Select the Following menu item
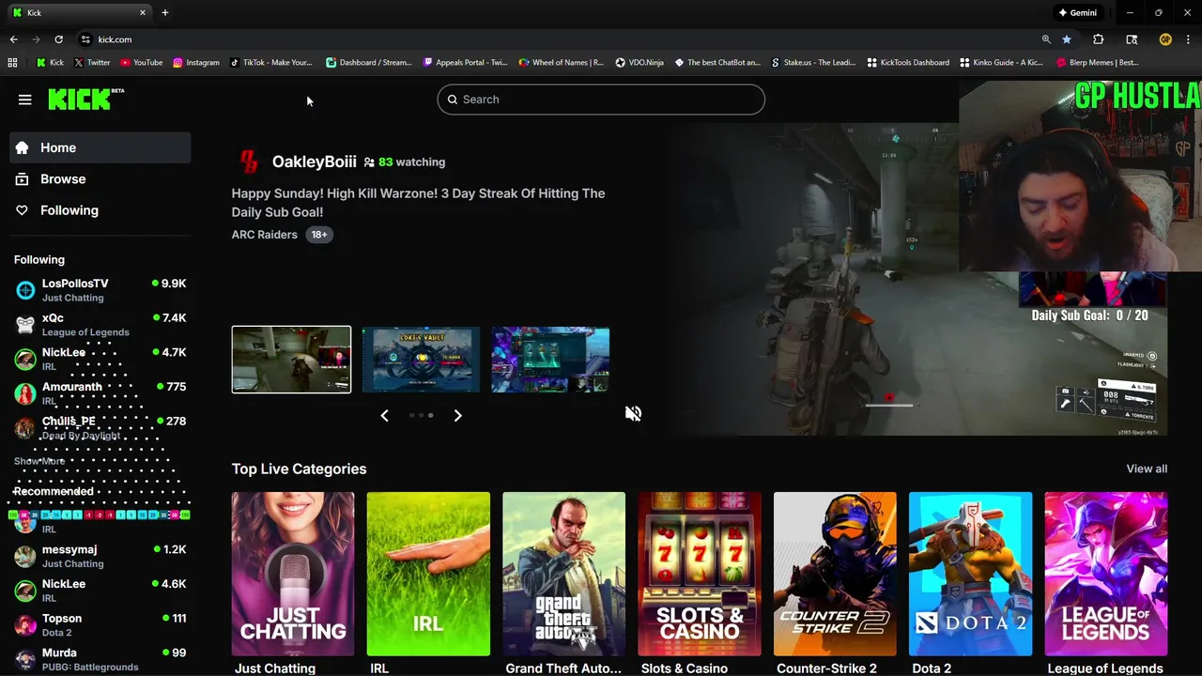The height and width of the screenshot is (676, 1202). click(x=100, y=210)
